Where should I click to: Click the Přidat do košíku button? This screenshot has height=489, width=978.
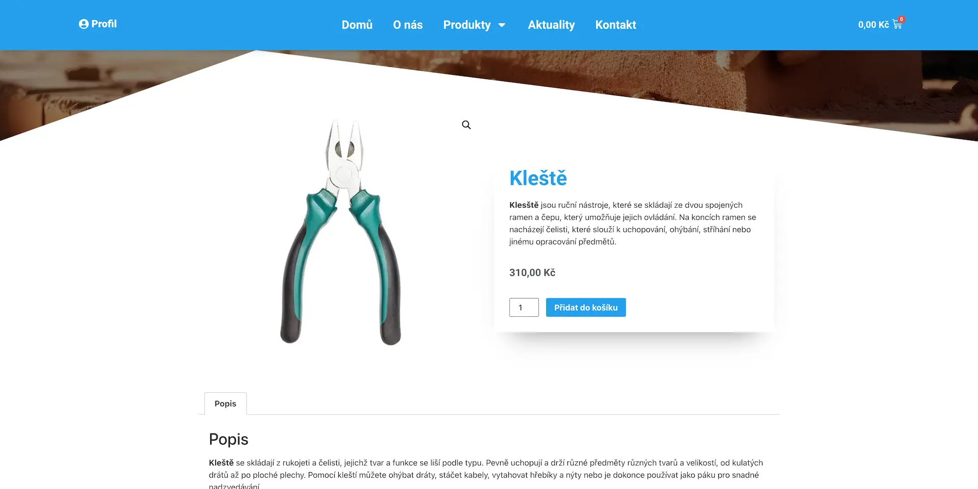coord(586,307)
